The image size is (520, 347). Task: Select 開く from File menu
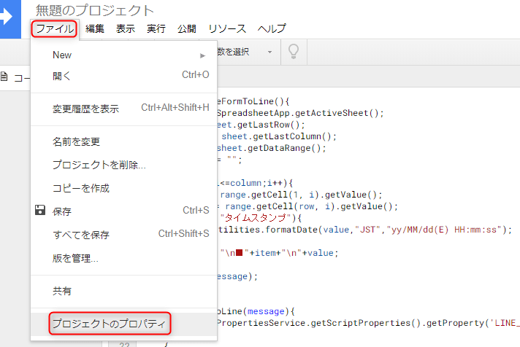pyautogui.click(x=123, y=76)
